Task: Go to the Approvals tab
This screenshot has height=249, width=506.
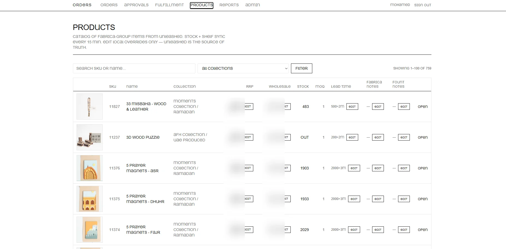Action: coord(136,5)
